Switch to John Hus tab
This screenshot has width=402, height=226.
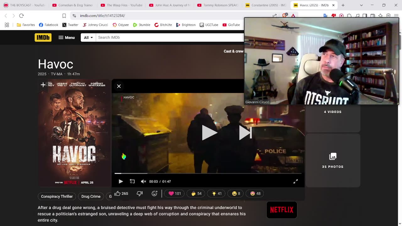pos(169,5)
